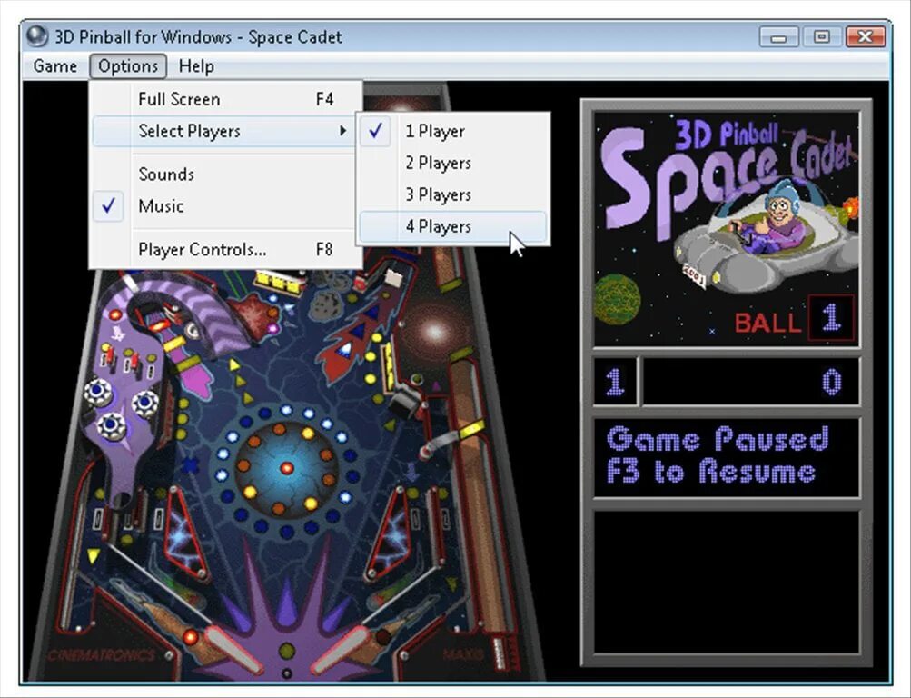The height and width of the screenshot is (698, 911).
Task: Open the Help menu
Action: coord(196,66)
